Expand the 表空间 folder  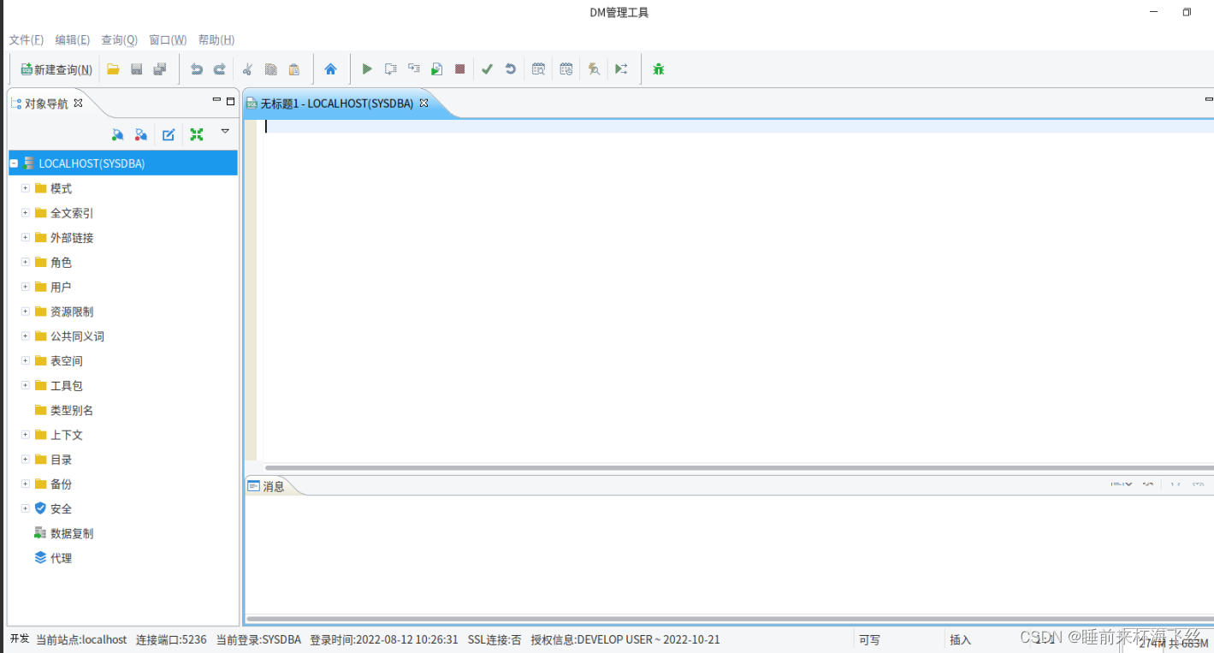[26, 360]
